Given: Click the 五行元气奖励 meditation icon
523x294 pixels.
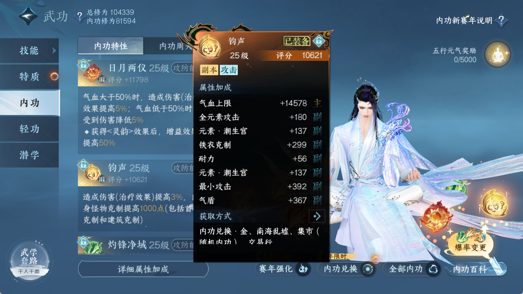Looking at the screenshot, I should pyautogui.click(x=497, y=54).
